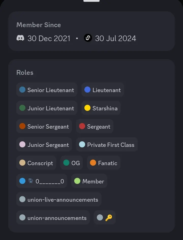The height and width of the screenshot is (240, 183).
Task: Tap the Senior Sergeant role tag
Action: click(x=44, y=126)
